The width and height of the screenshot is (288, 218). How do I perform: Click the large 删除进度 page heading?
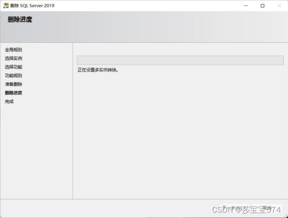click(20, 19)
